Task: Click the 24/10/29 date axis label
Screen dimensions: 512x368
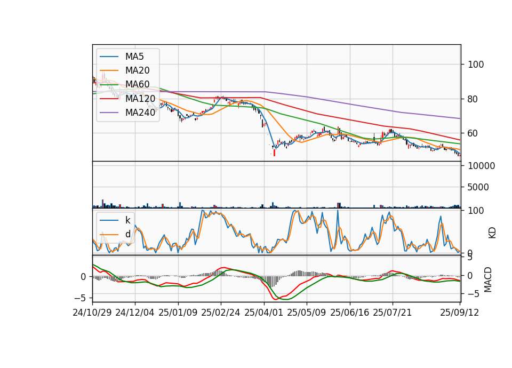Action: [x=92, y=313]
